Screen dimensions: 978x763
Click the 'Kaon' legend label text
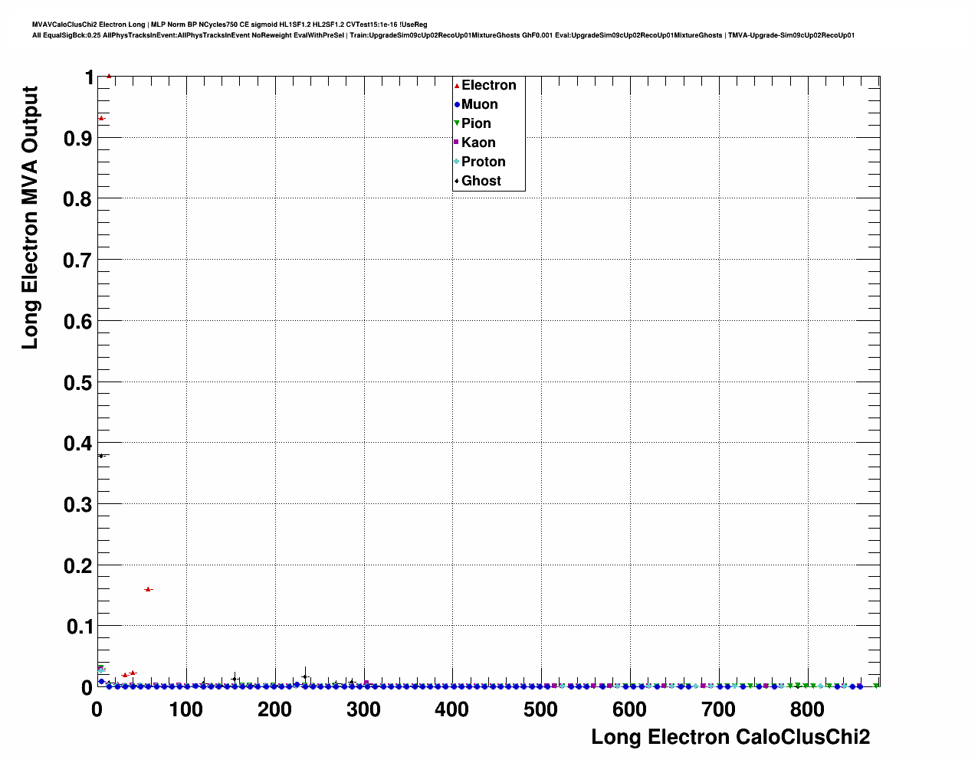(478, 142)
